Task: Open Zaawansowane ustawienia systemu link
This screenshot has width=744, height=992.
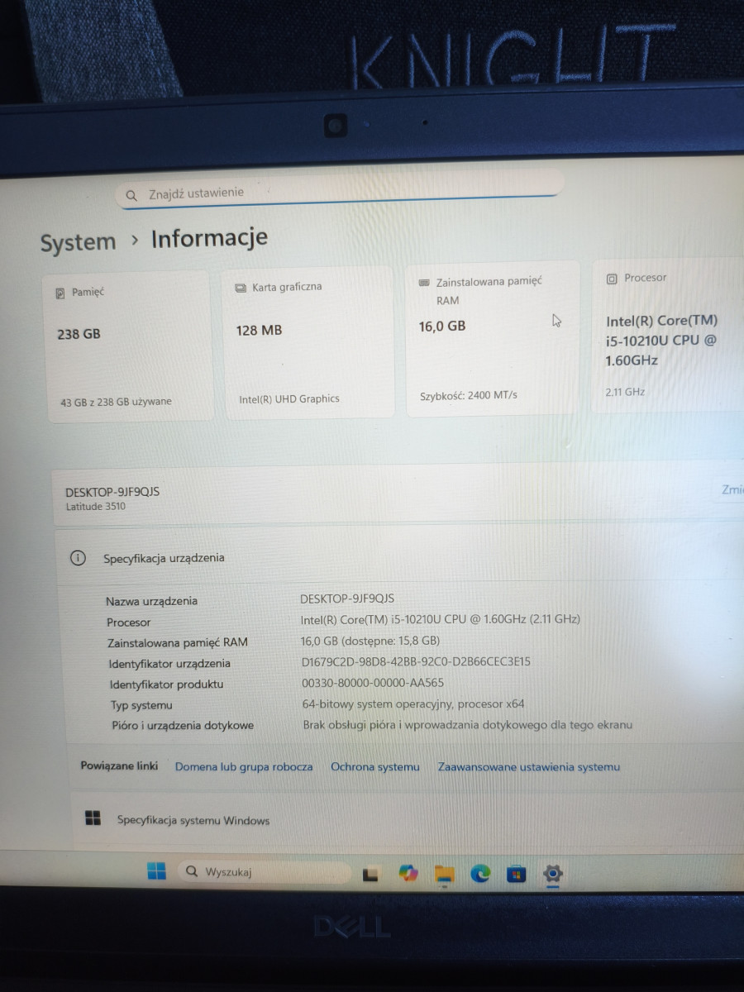Action: [528, 767]
